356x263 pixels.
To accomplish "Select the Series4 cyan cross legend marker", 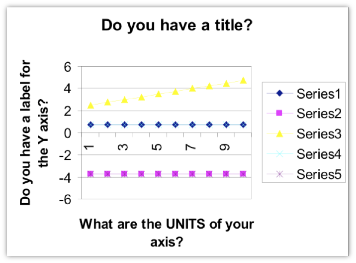I will tap(280, 154).
